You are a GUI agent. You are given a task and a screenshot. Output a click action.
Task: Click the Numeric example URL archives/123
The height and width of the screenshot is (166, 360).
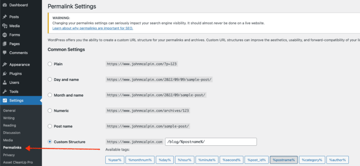[x=148, y=111]
